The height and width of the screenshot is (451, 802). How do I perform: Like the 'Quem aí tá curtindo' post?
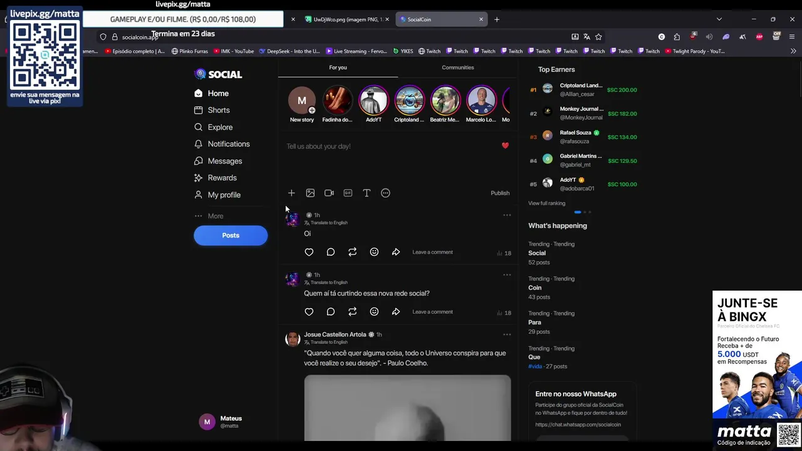tap(309, 312)
